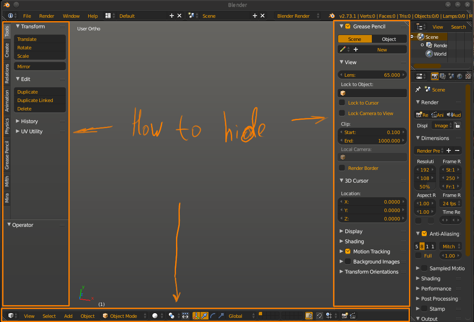Open Texture properties with the checkered icon
This screenshot has width=474, height=322.
[x=468, y=76]
